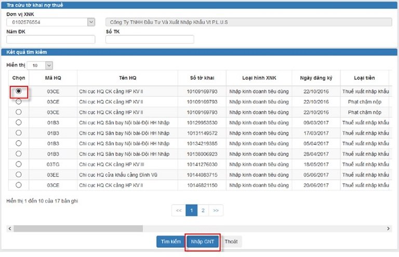This screenshot has width=399, height=257.
Task: Go to page 2 of results
Action: tap(203, 210)
